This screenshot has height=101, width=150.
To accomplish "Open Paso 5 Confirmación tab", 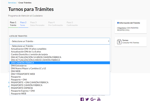I will (x=72, y=24).
